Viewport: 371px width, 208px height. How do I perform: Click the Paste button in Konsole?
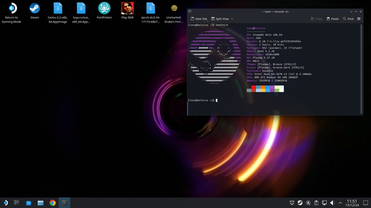(332, 19)
